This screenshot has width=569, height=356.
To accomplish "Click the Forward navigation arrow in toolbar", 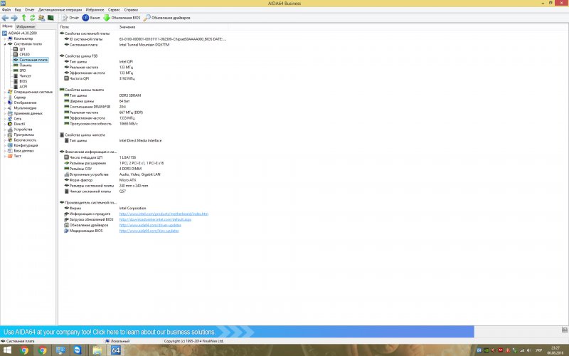I will pos(14,17).
